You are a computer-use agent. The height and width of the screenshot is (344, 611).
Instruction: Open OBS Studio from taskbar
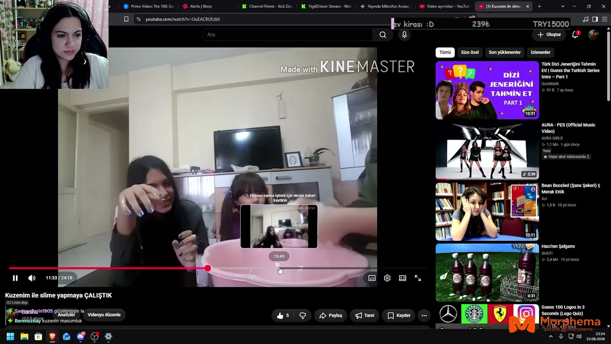[x=95, y=336]
